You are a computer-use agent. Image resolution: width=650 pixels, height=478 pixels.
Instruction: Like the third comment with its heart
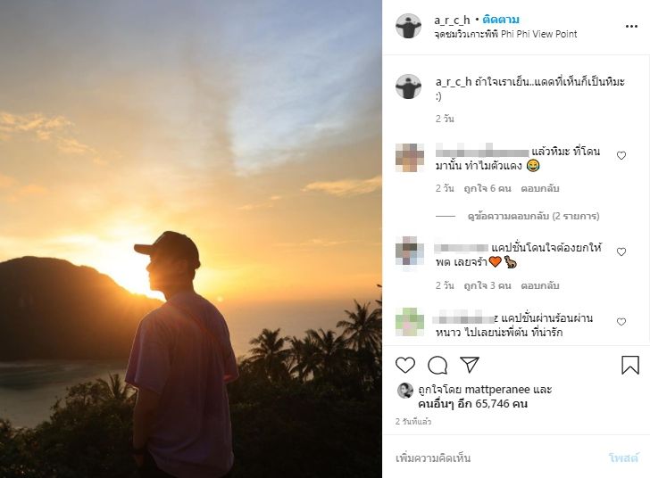[x=621, y=322]
